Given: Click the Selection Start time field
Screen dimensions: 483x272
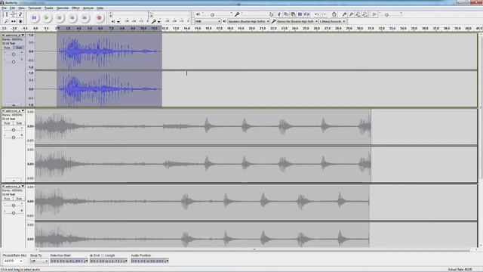Looking at the screenshot, I should [x=69, y=261].
